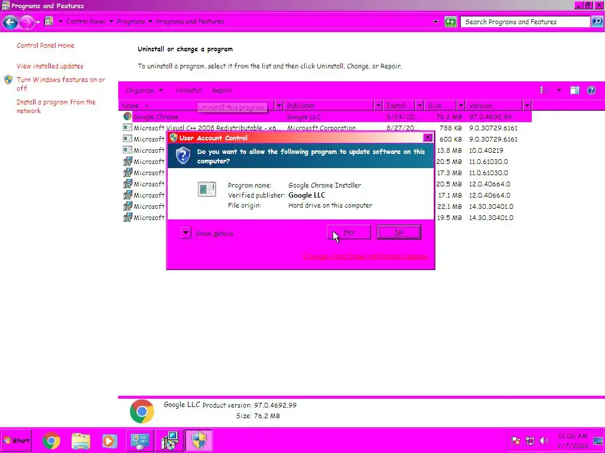Sort by the Publisher column header

click(x=329, y=106)
